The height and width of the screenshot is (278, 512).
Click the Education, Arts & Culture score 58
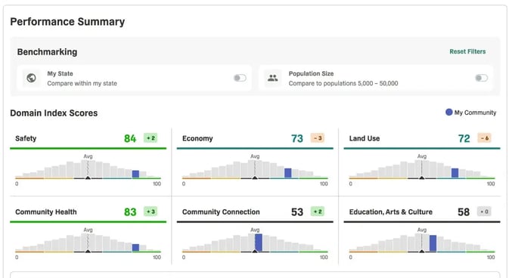pyautogui.click(x=464, y=212)
